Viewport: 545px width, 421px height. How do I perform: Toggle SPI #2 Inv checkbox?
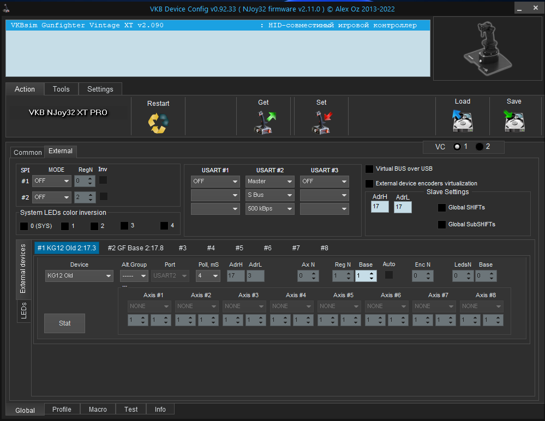click(x=103, y=196)
